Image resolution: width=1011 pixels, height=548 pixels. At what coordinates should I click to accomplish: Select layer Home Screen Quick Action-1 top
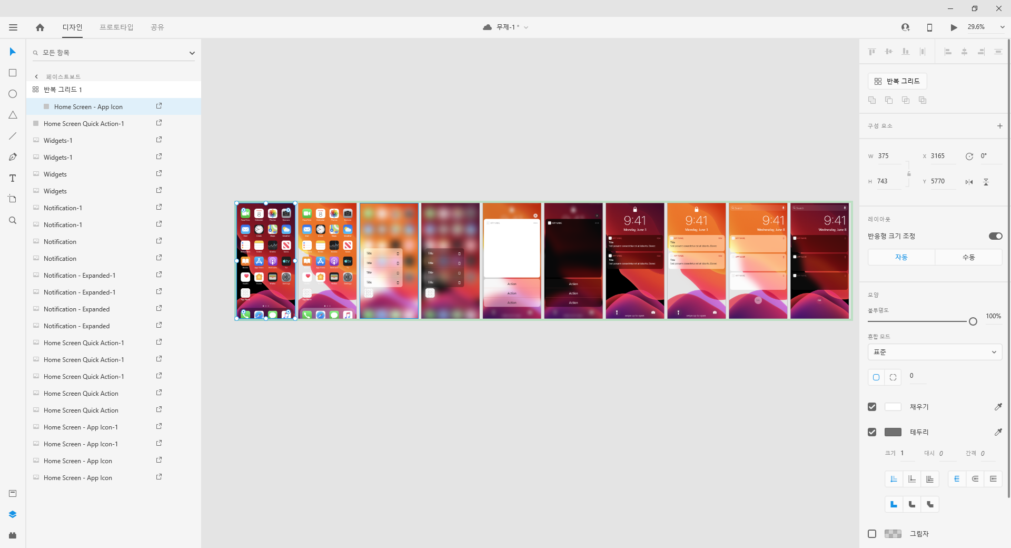click(x=114, y=124)
